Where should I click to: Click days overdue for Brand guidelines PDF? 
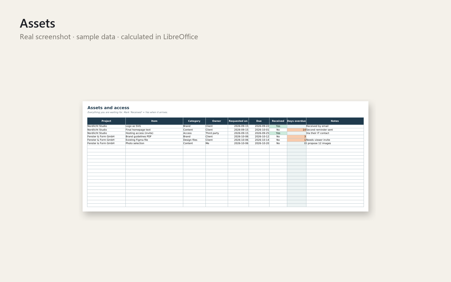[297, 136]
